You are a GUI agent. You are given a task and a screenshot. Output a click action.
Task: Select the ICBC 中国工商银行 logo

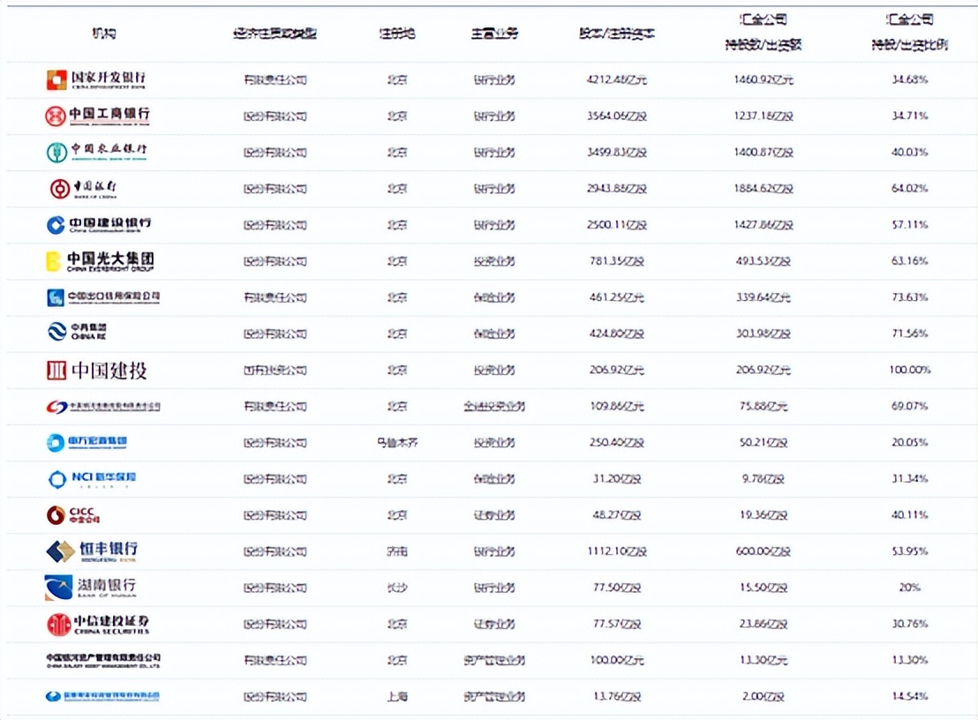tap(97, 115)
